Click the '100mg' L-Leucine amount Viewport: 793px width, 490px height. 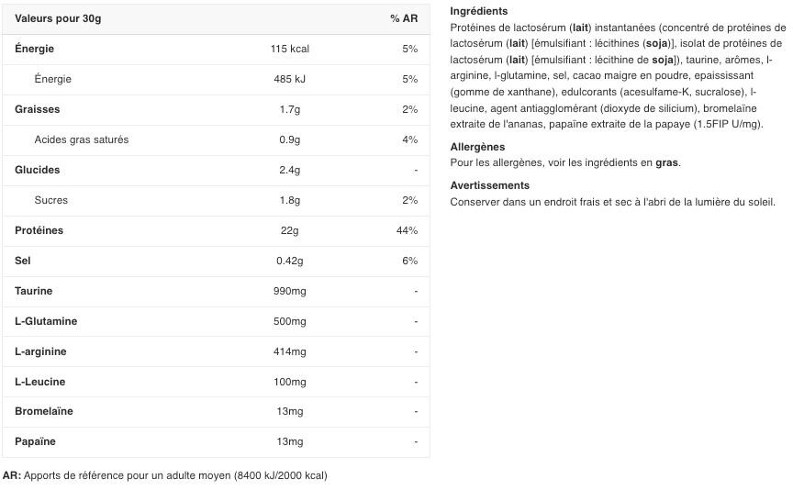coord(290,382)
